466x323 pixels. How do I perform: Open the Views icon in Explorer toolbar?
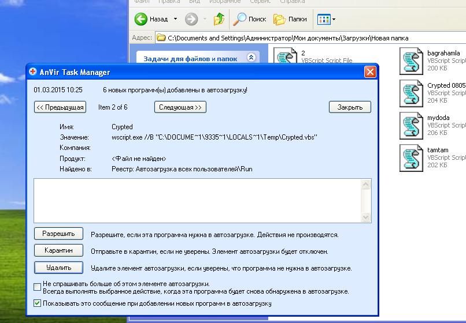pyautogui.click(x=324, y=20)
